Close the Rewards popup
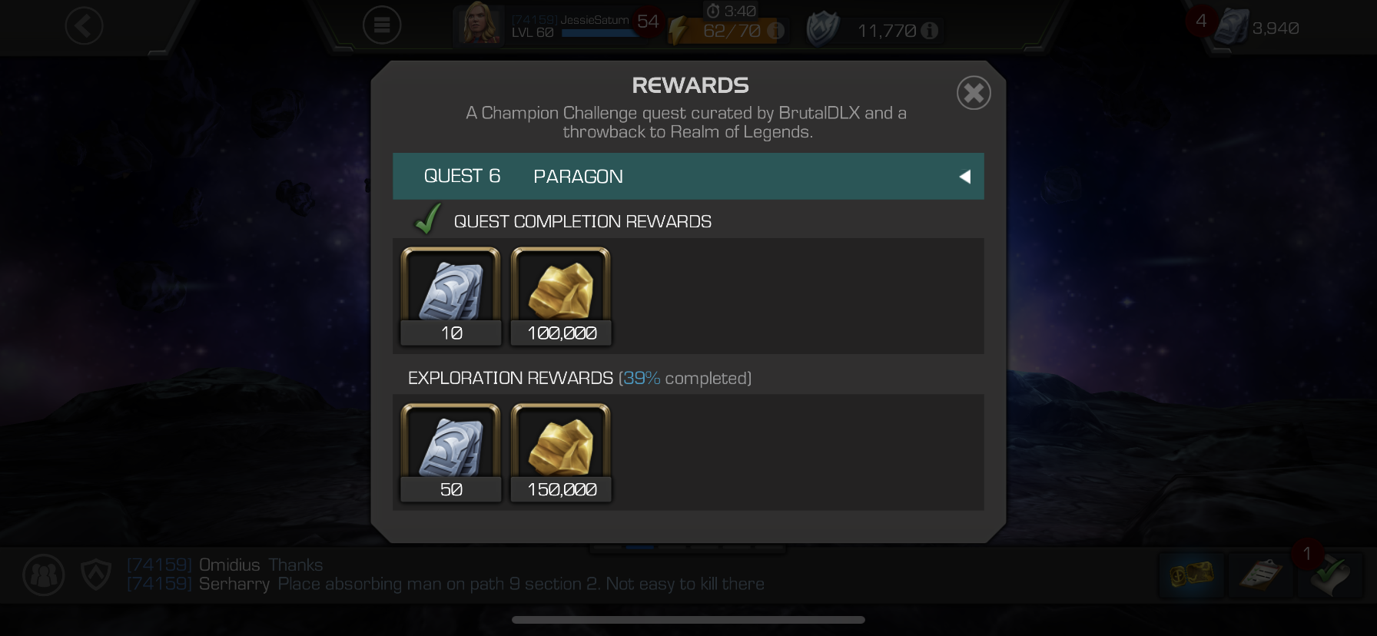Screen dimensions: 1377x636 point(974,93)
